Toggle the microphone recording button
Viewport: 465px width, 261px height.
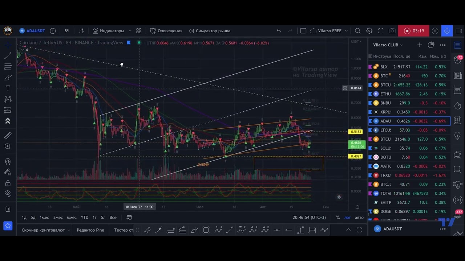[x=447, y=31]
